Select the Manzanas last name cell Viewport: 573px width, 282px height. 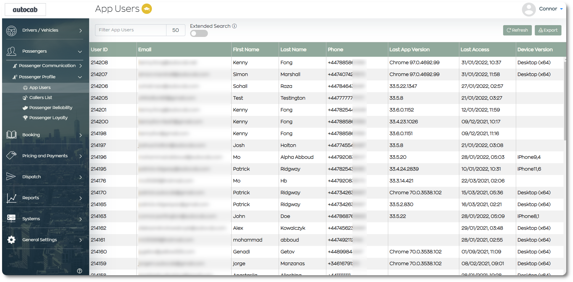point(302,264)
